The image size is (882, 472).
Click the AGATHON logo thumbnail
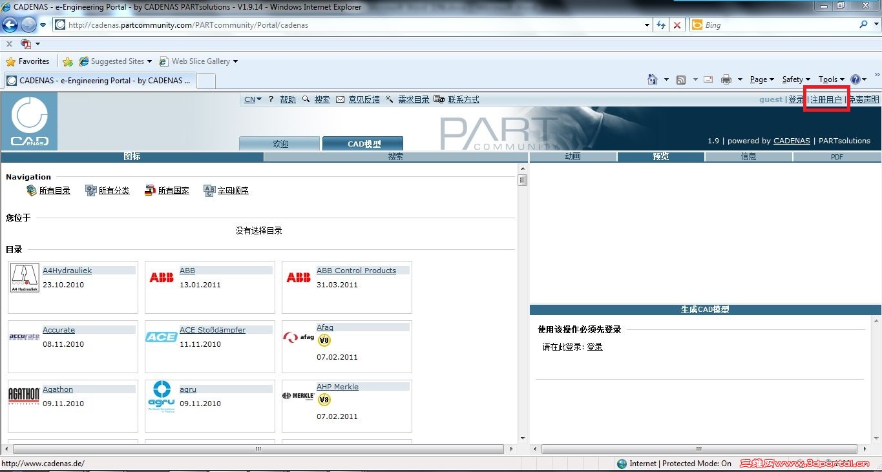point(24,396)
